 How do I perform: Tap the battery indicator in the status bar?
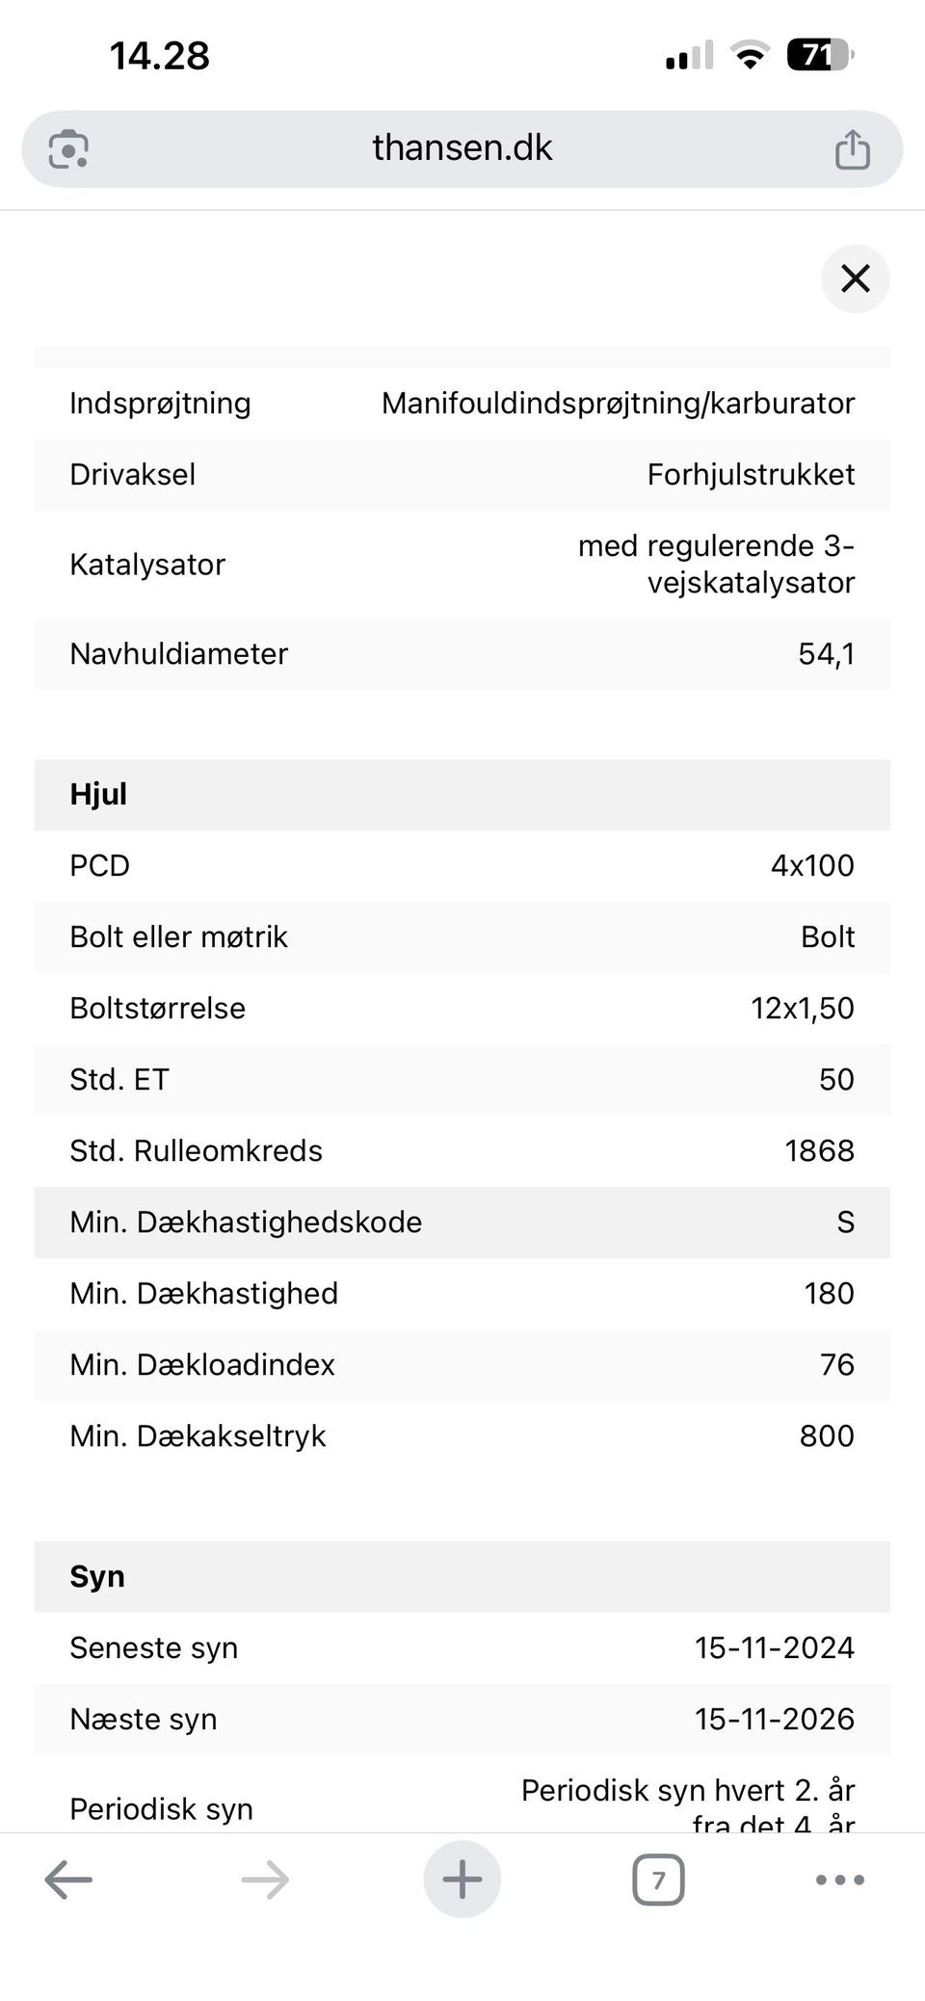coord(820,55)
